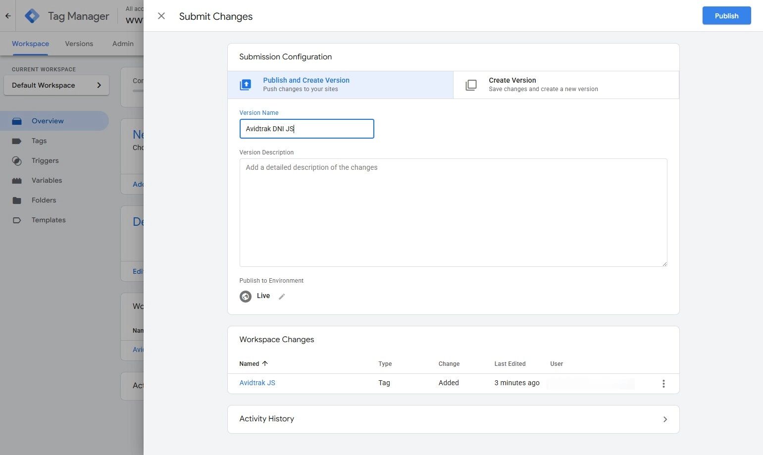Select the Create Version option
Viewport: 763px width, 455px height.
pos(566,85)
